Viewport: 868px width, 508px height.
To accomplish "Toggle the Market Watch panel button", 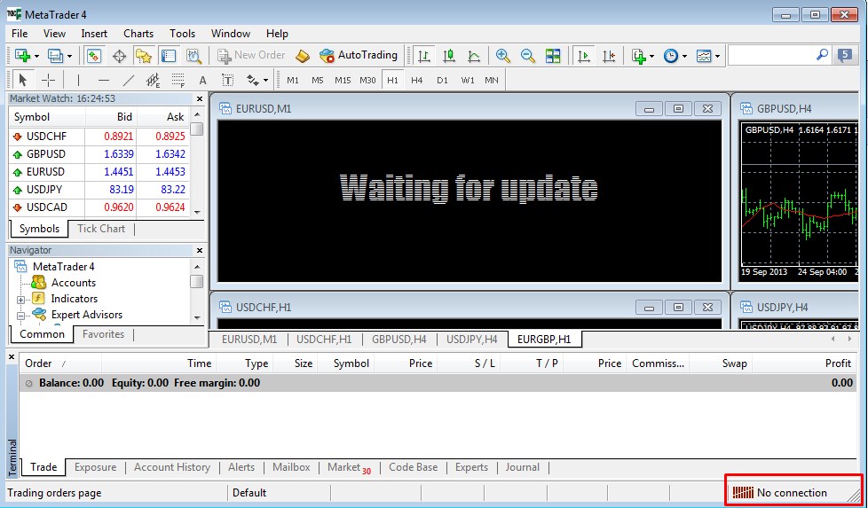I will [x=94, y=55].
